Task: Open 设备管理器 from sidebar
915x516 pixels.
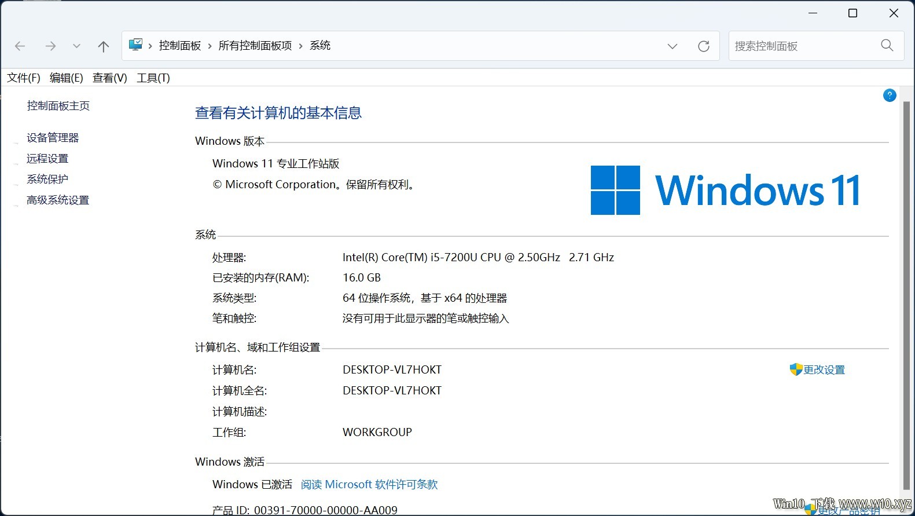Action: click(x=53, y=138)
